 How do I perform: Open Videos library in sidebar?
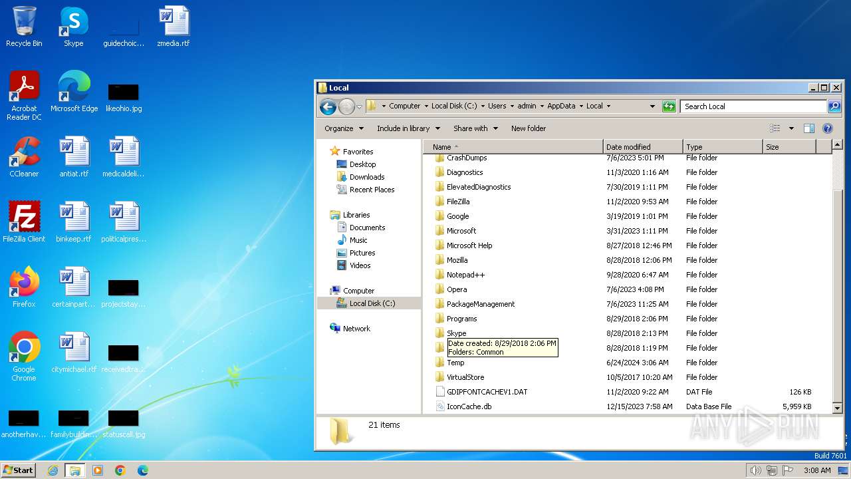360,265
